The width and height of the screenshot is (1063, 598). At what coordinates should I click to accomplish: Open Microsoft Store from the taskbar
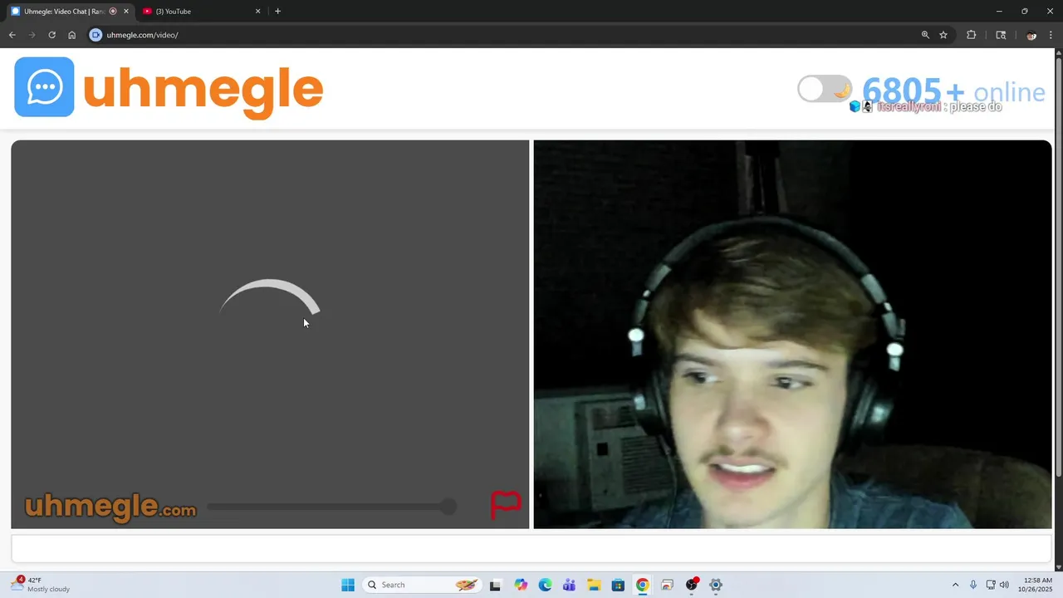[618, 585]
